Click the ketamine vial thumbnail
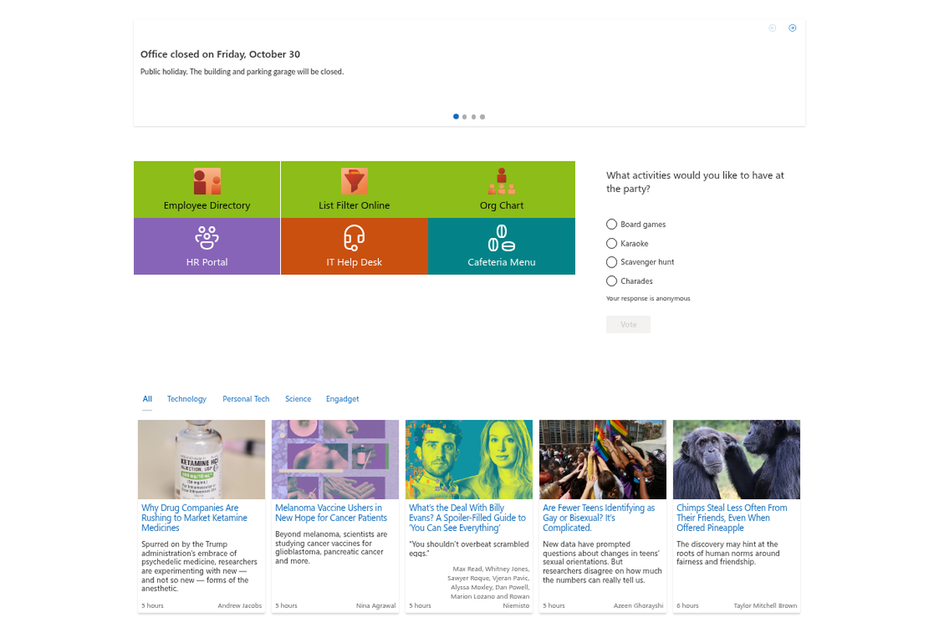Image resolution: width=934 pixels, height=622 pixels. (x=202, y=460)
